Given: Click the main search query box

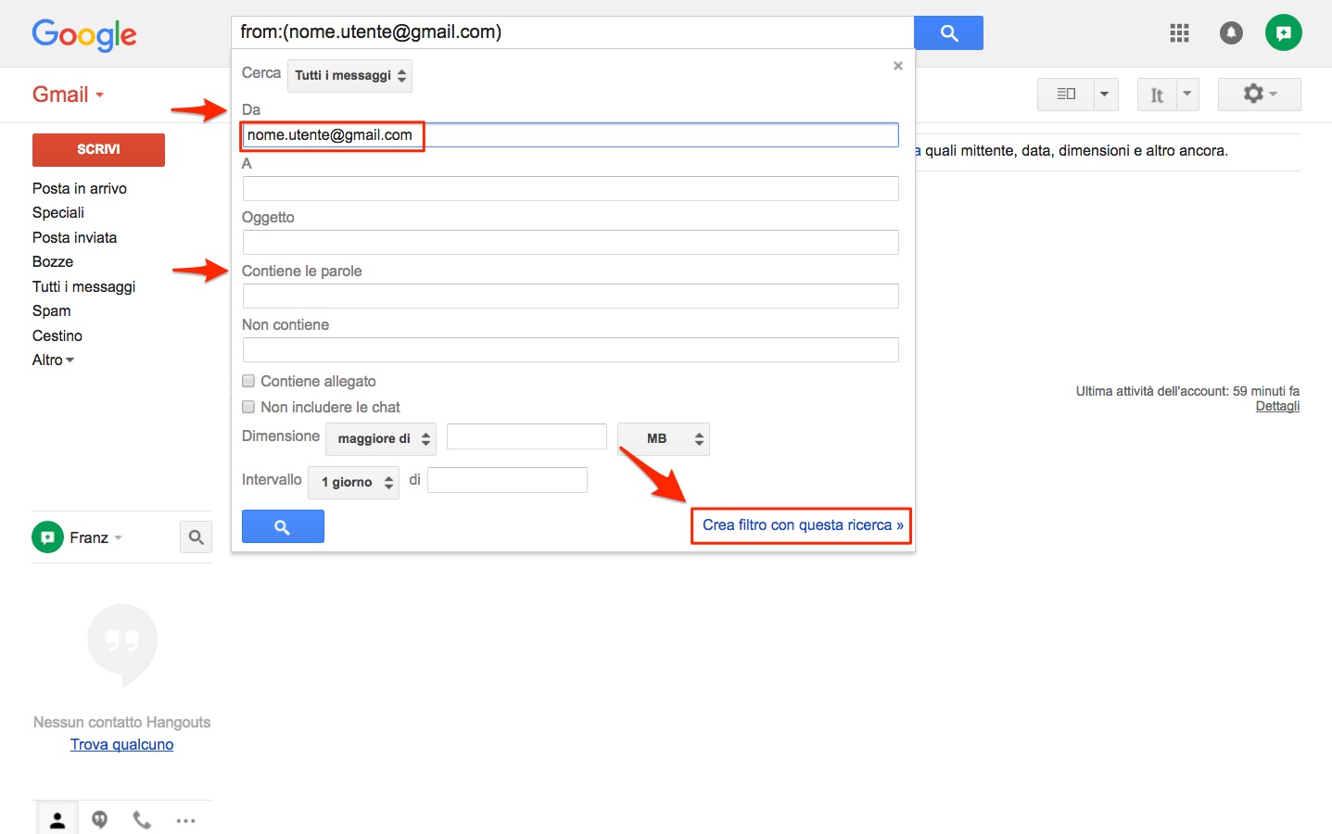Looking at the screenshot, I should [x=572, y=32].
